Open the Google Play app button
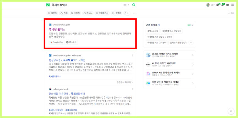 [57, 42]
